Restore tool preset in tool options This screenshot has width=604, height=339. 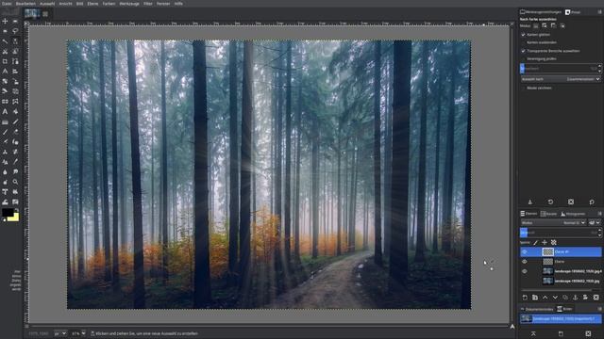click(x=550, y=202)
